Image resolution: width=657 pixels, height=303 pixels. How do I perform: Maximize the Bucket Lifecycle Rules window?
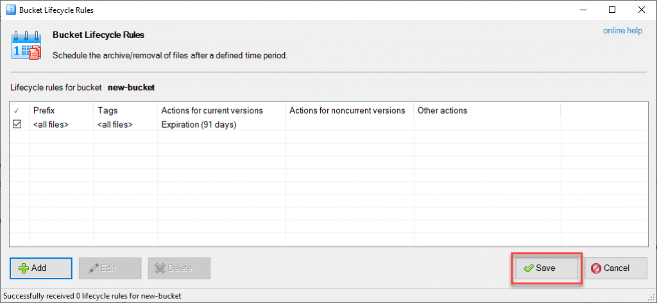[611, 10]
